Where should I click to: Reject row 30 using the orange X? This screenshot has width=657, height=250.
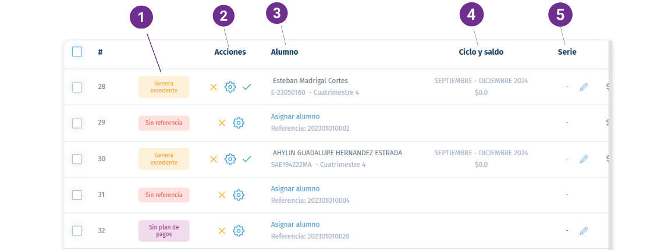(x=213, y=159)
